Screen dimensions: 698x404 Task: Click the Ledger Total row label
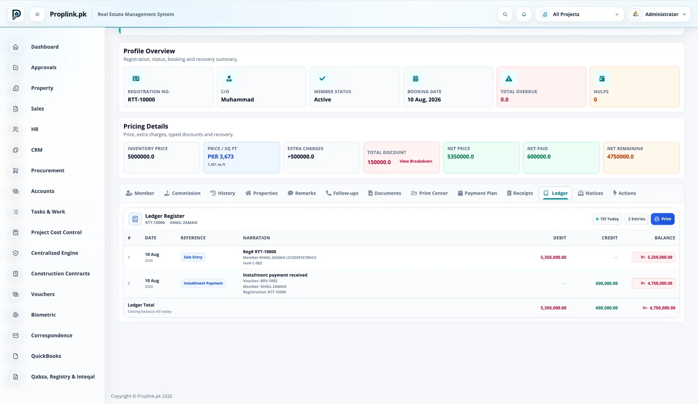(141, 306)
